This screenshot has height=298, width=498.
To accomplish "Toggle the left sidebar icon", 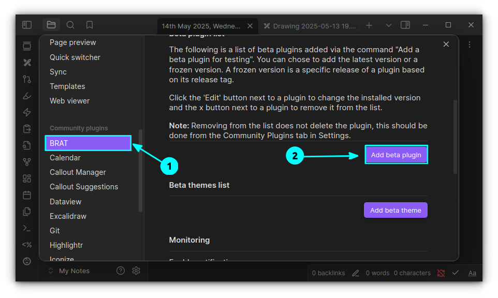I will click(27, 25).
